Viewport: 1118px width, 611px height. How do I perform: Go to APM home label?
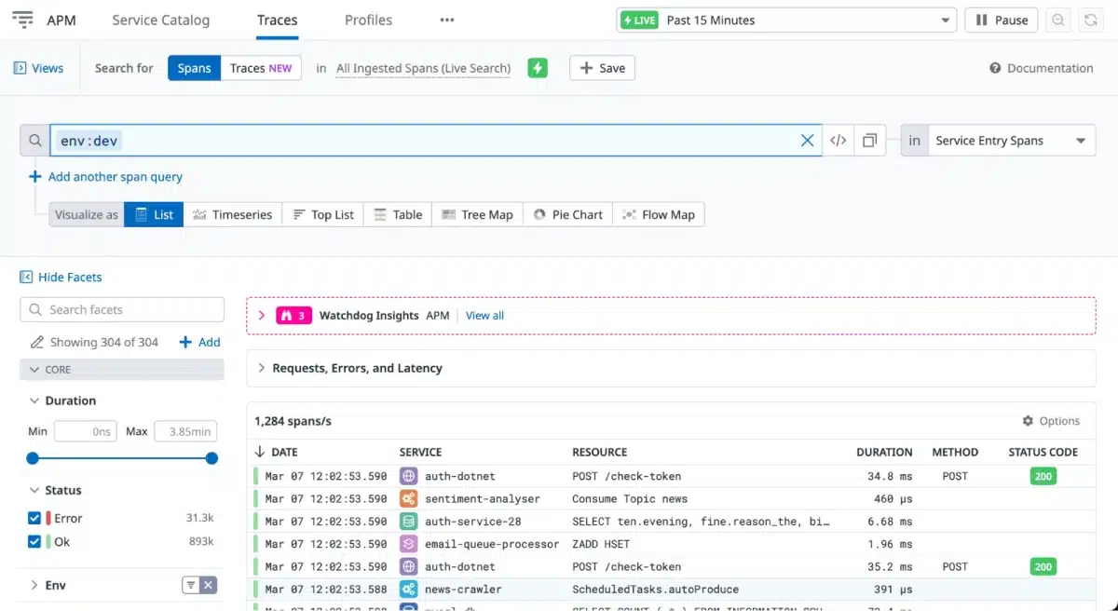click(x=61, y=20)
